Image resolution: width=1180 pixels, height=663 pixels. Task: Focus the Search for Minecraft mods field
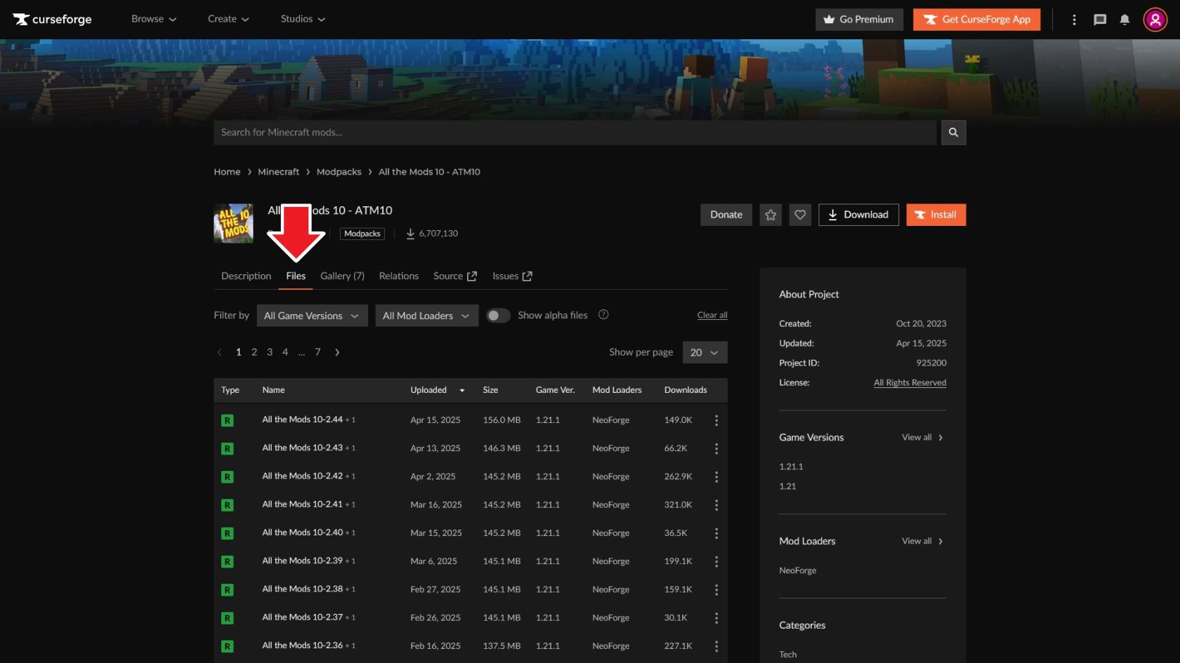click(575, 132)
